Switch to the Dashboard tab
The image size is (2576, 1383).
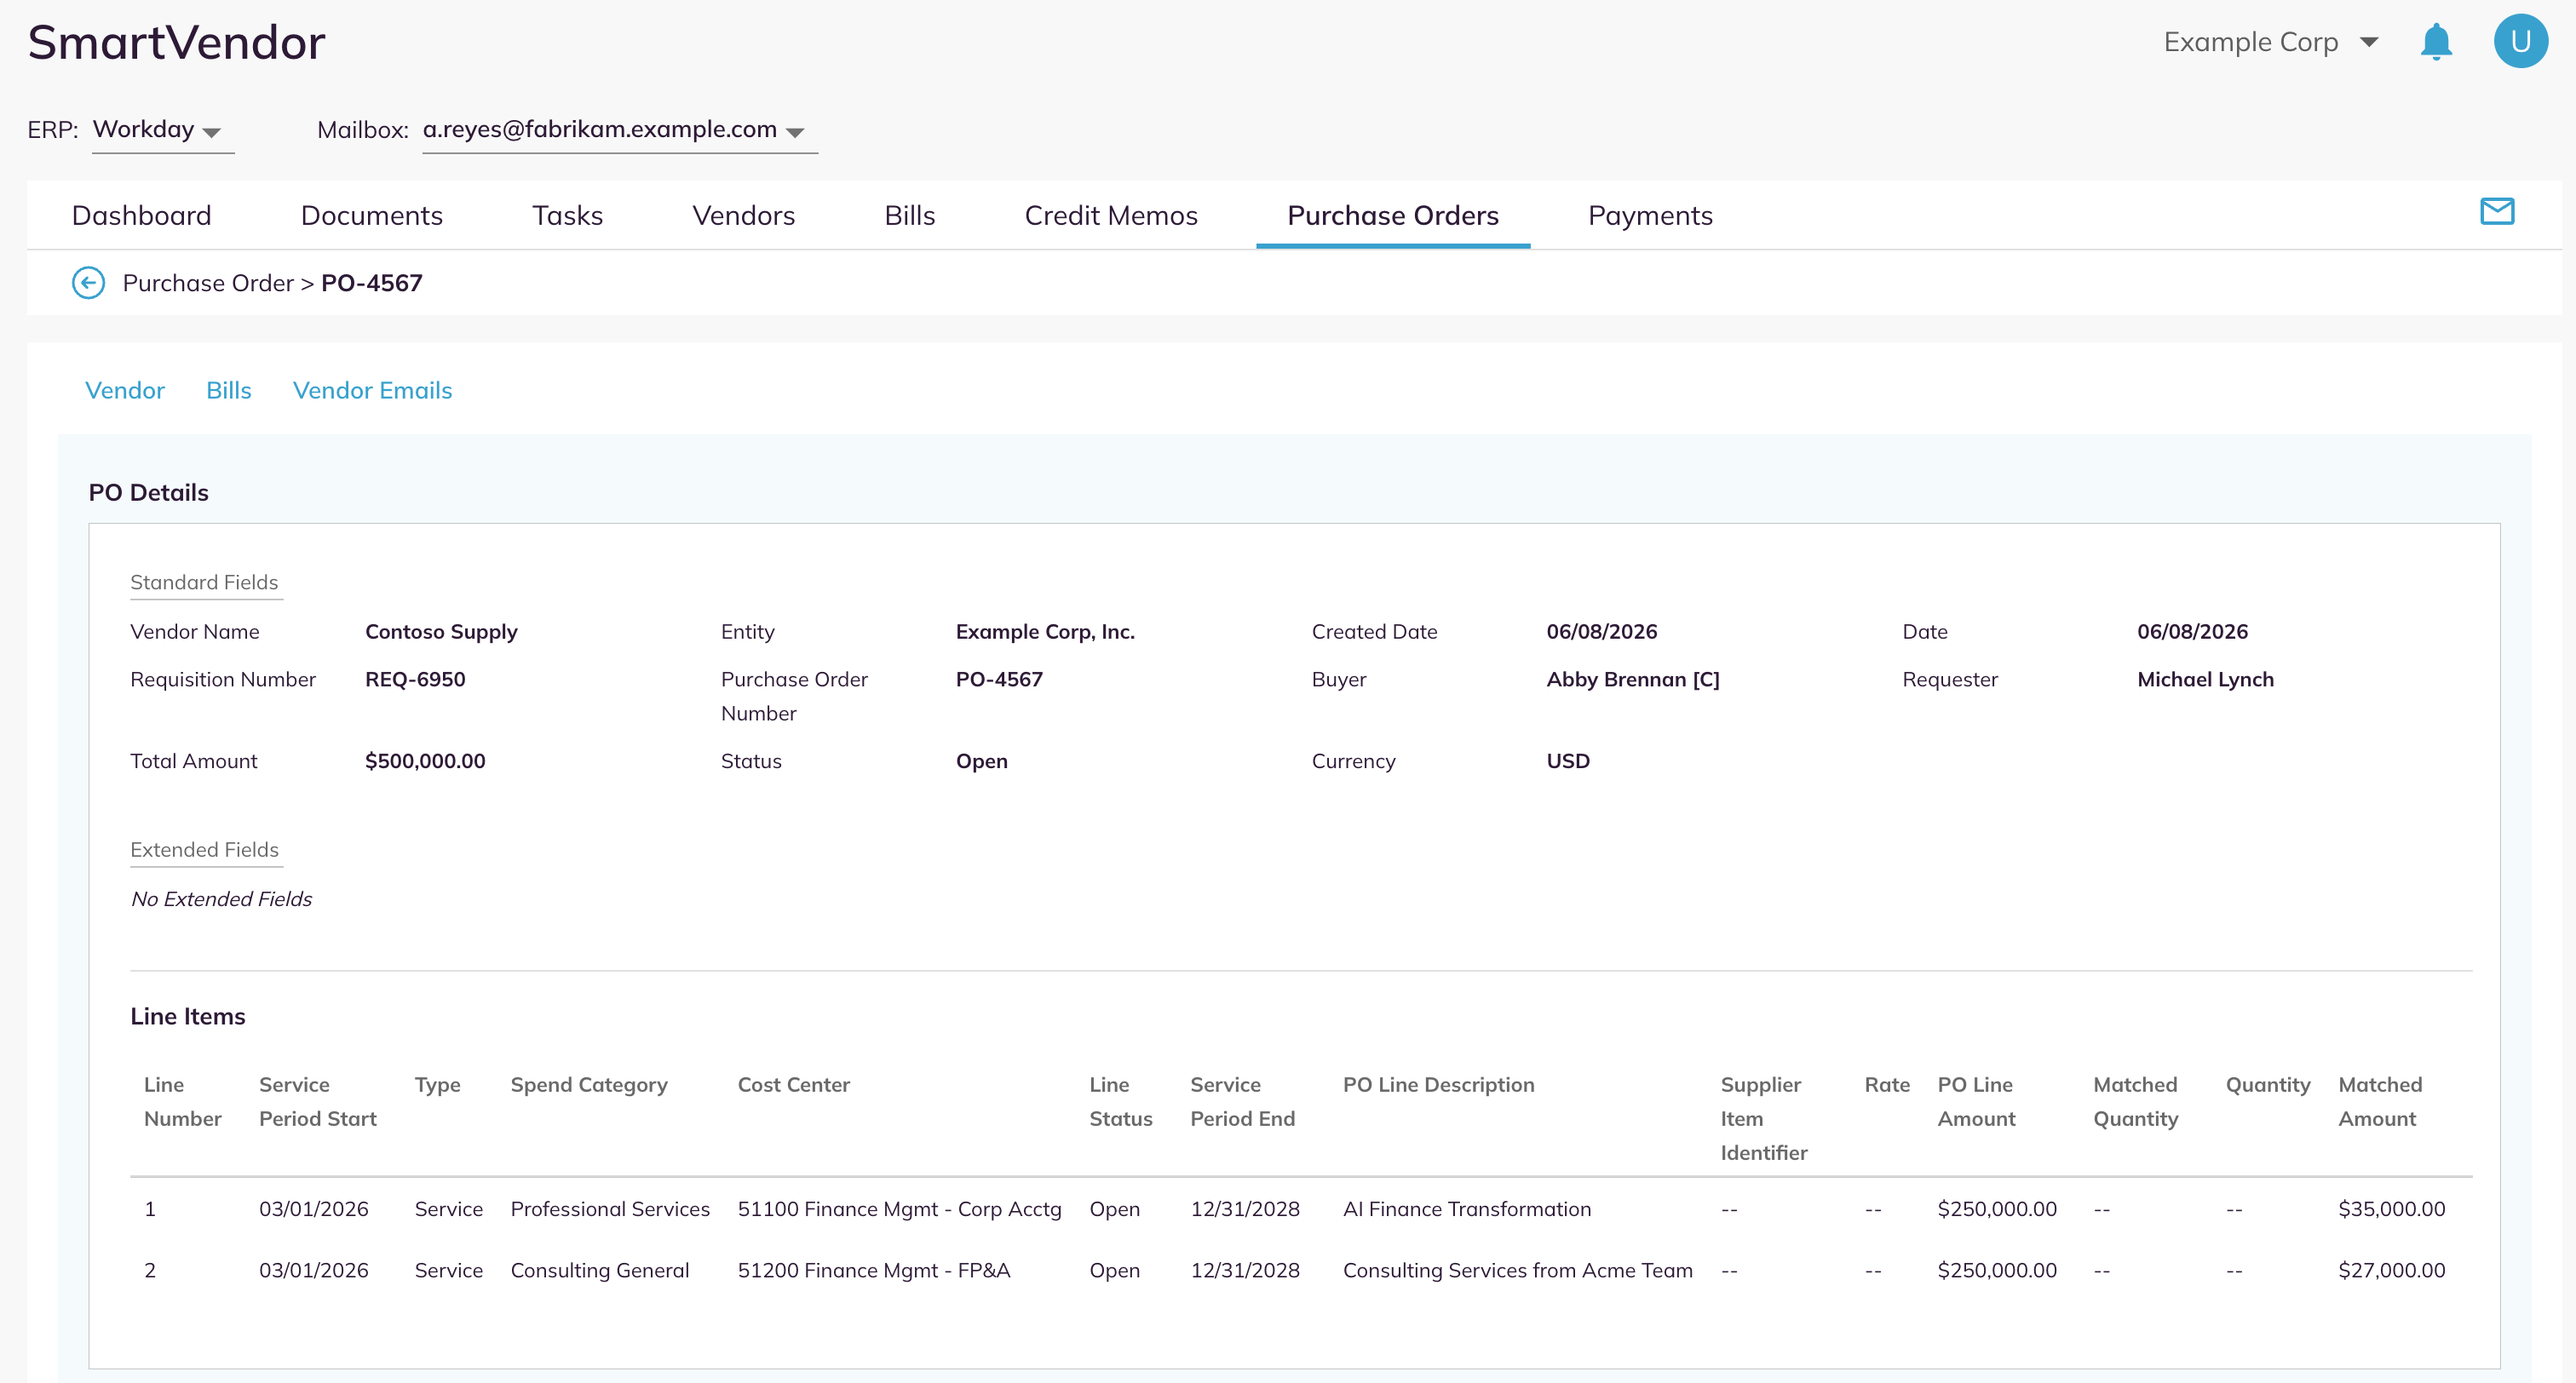click(141, 216)
